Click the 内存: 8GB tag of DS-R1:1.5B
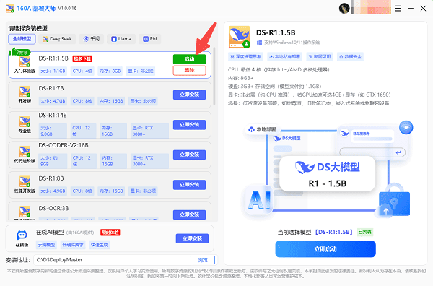 click(110, 71)
